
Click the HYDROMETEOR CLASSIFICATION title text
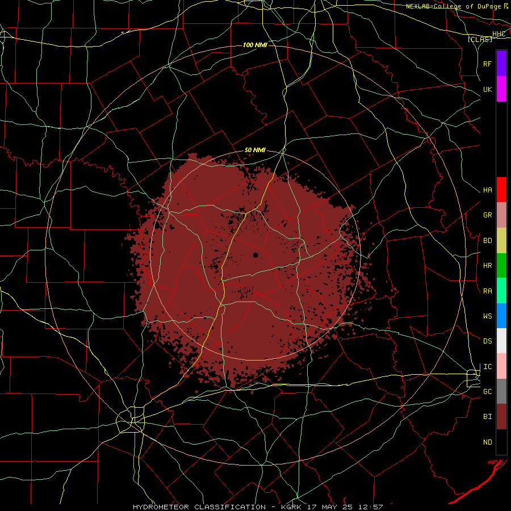[199, 507]
